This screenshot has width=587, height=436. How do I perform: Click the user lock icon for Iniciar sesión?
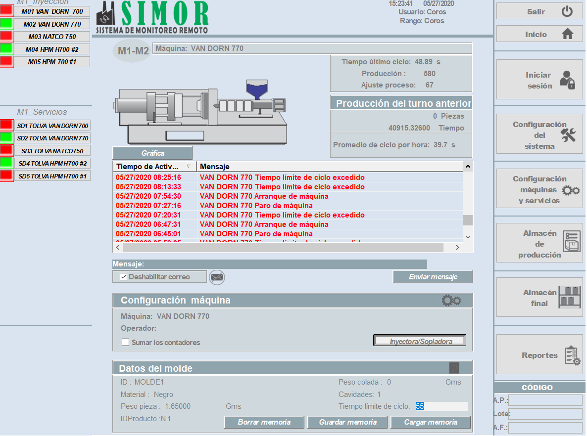coord(567,80)
